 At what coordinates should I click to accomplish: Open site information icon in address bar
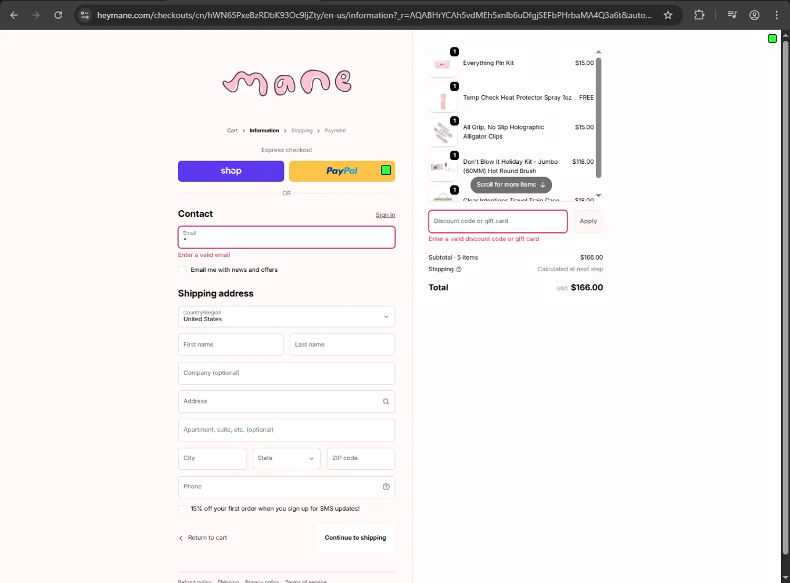pos(85,15)
